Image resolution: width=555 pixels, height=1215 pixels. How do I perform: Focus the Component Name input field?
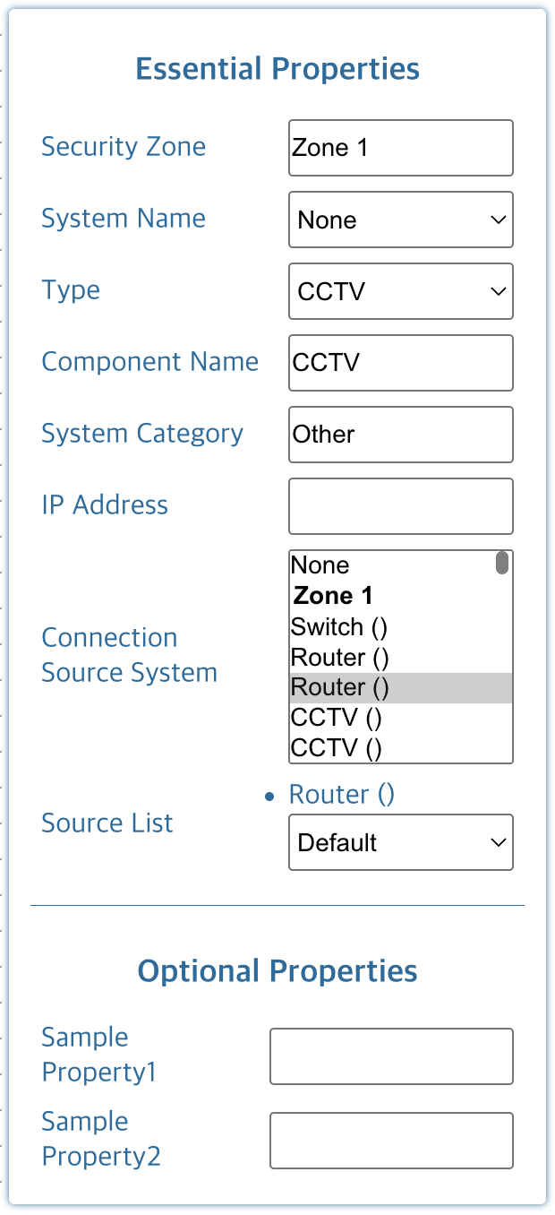click(400, 363)
